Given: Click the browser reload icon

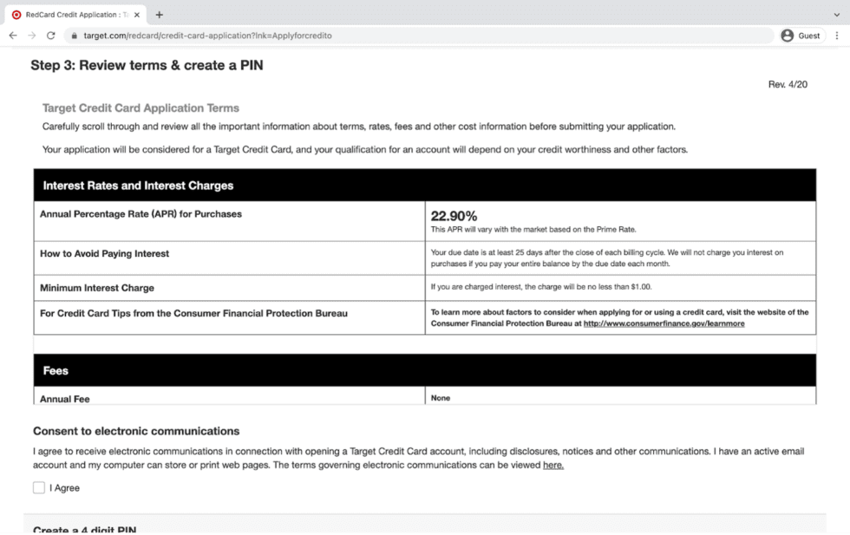Looking at the screenshot, I should click(51, 36).
